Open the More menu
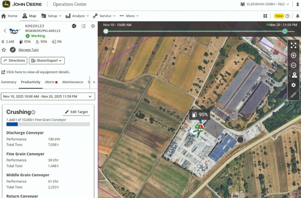 pyautogui.click(x=129, y=16)
